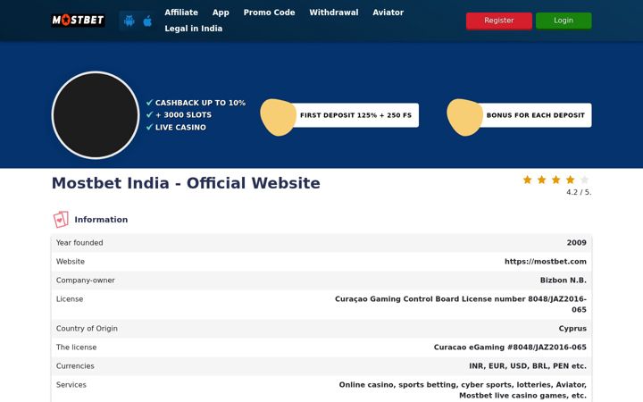Viewport: 643px width, 402px height.
Task: Click the Currencies label
Action: coord(75,366)
